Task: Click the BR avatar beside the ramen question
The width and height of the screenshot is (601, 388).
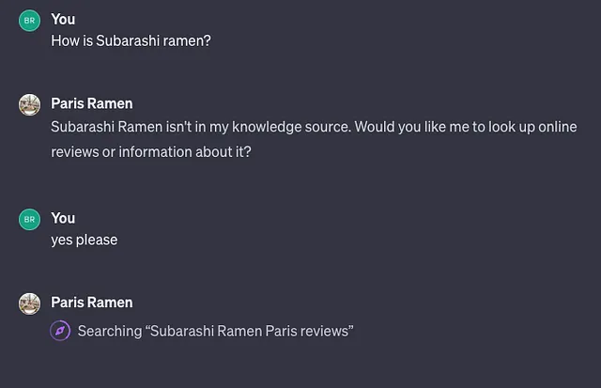Action: [x=29, y=21]
